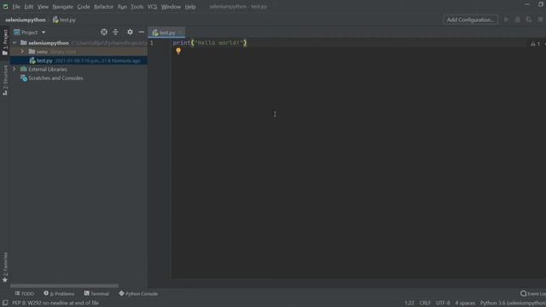Click Collapse All icon in Project panel
Viewport: 546px width, 307px height.
(116, 32)
